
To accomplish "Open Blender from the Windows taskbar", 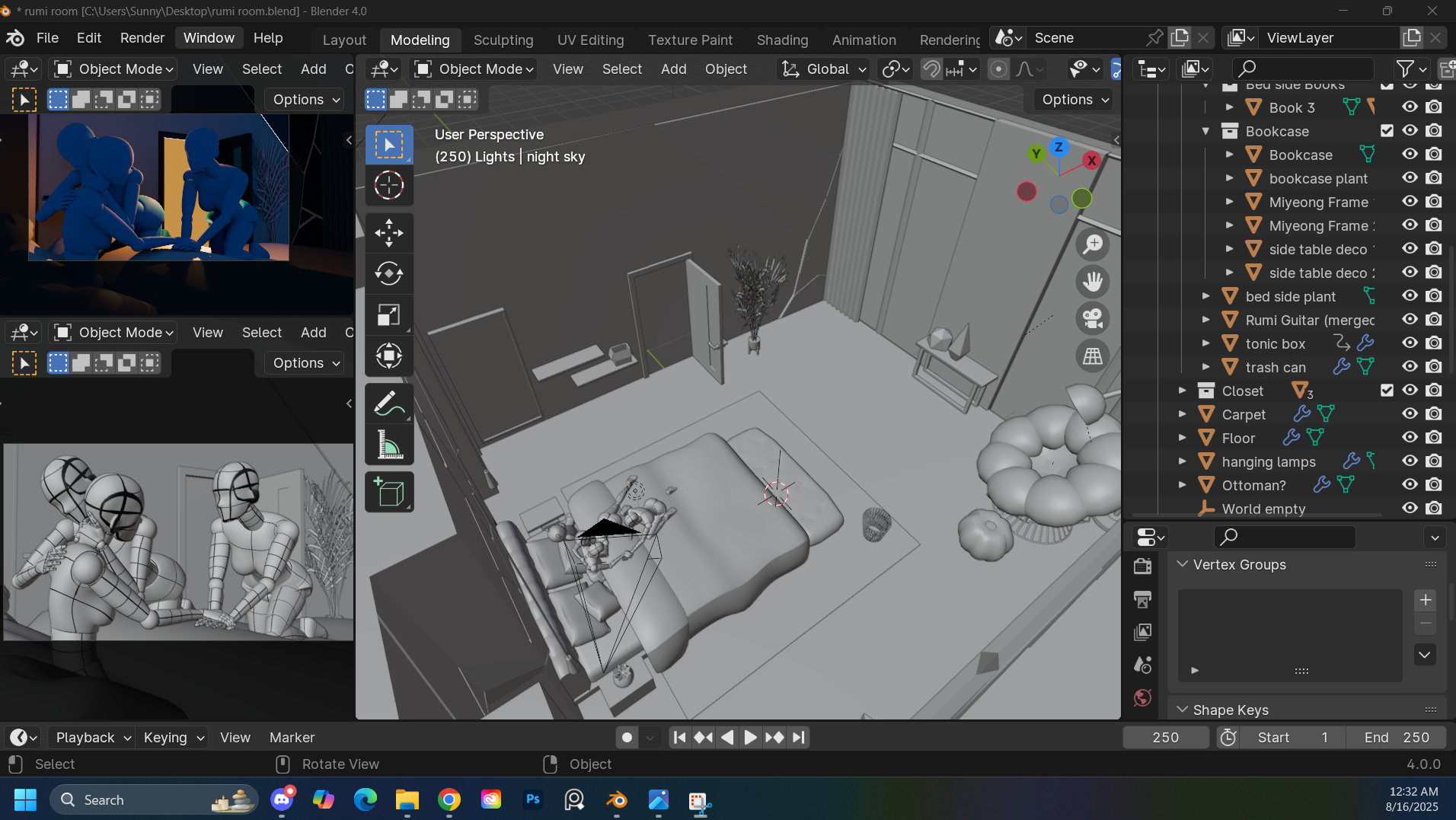I will click(x=616, y=800).
